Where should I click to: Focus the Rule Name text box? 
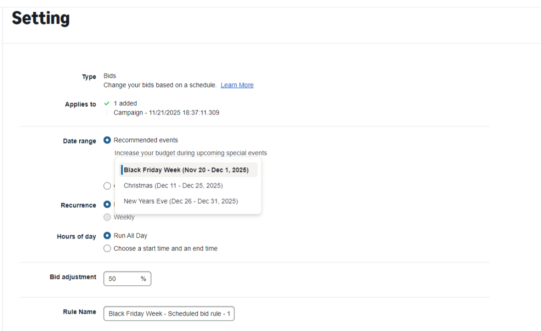(x=169, y=314)
